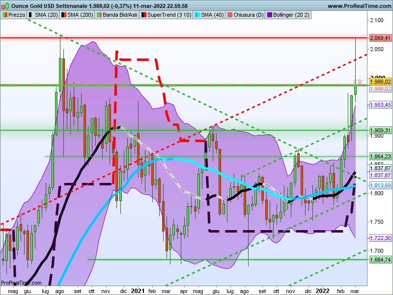The width and height of the screenshot is (393, 295).
Task: Select the Prezzo legend item
Action: pos(14,15)
